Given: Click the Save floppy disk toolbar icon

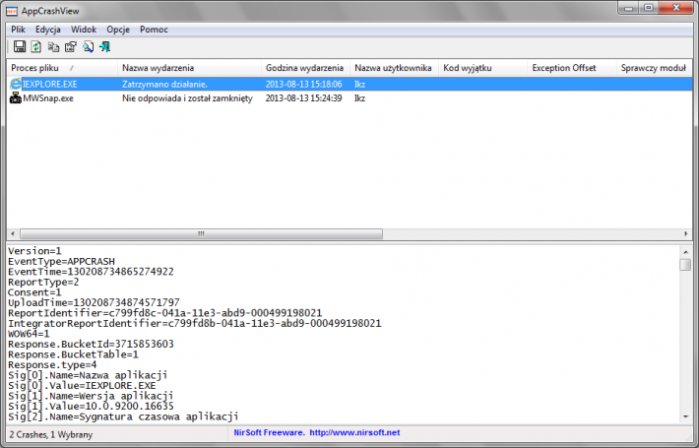Looking at the screenshot, I should 20,47.
